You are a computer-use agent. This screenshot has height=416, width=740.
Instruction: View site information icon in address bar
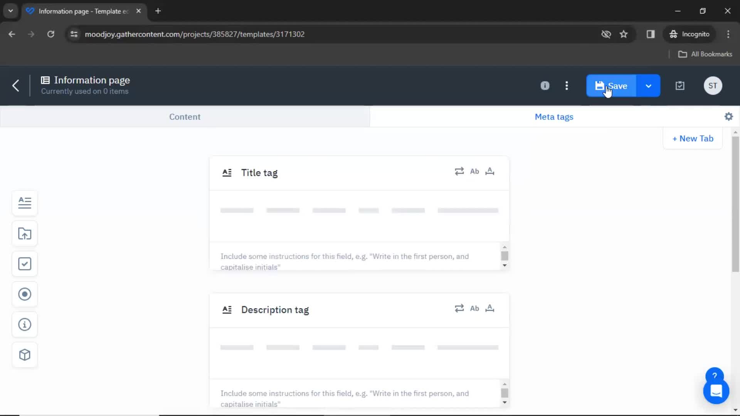[x=74, y=34]
